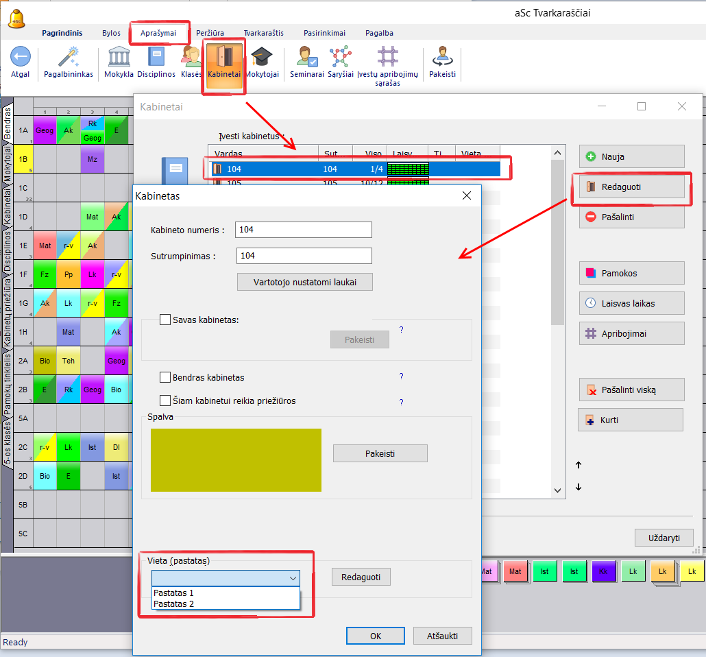Click the Atgal back arrow icon
Screen dimensions: 706x657
coord(21,57)
